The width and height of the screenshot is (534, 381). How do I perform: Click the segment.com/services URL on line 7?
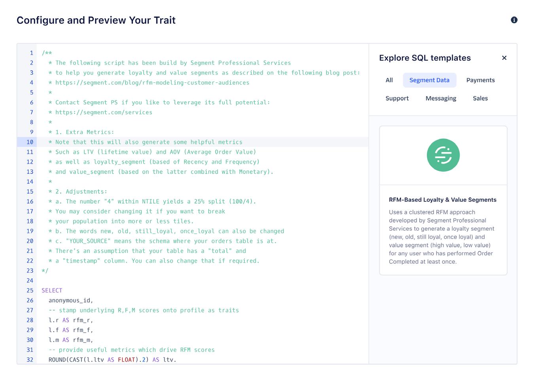pos(104,112)
